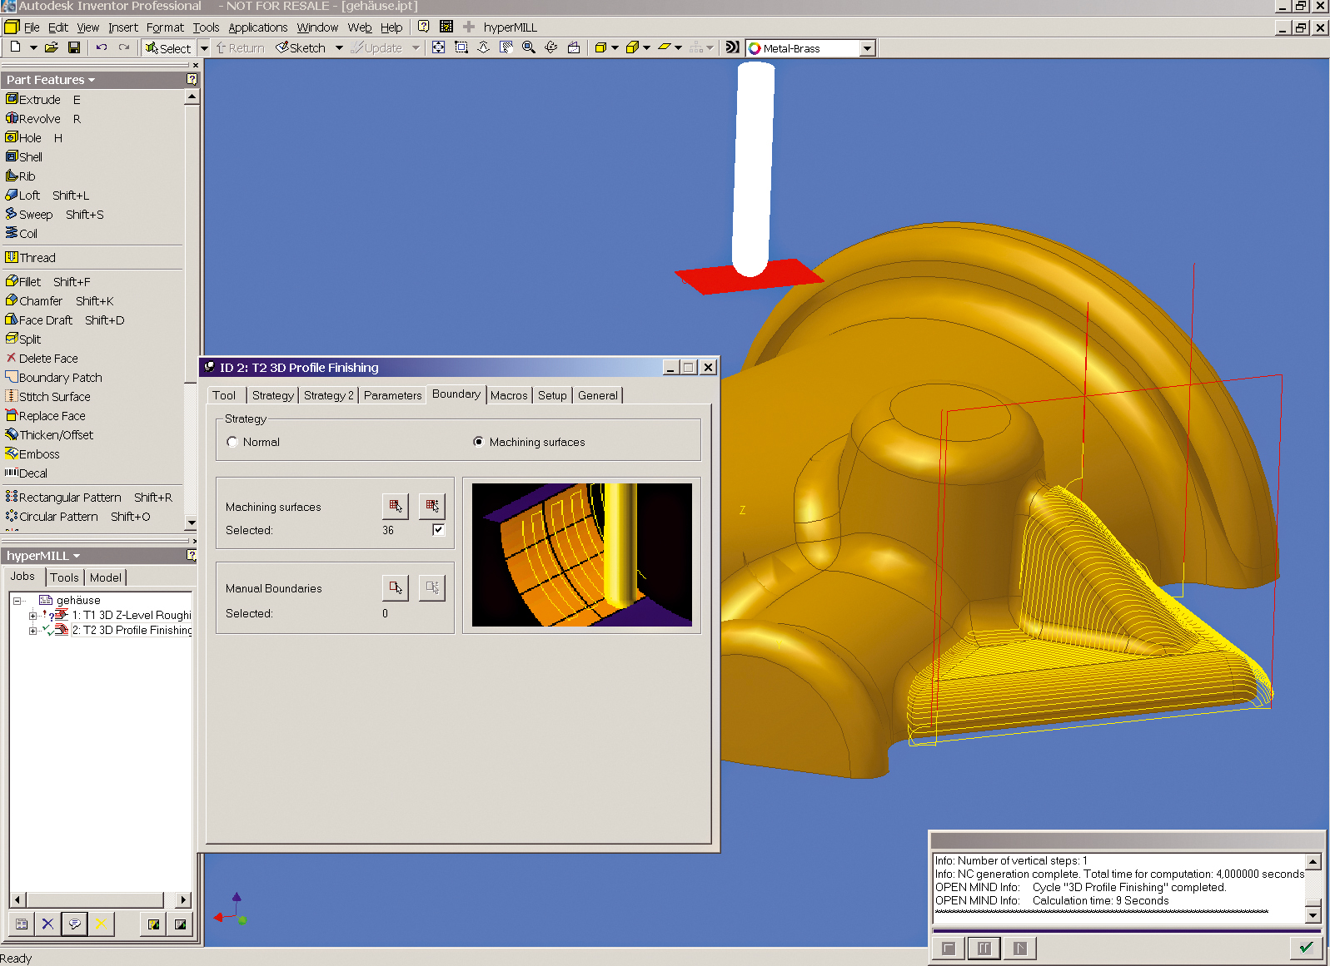
Task: Click the green checkmark confirm icon
Action: [1306, 948]
